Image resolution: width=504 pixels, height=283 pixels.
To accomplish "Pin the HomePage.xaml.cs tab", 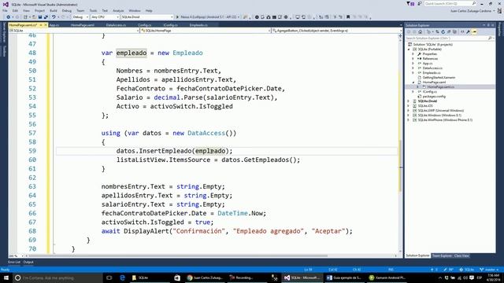I will 40,25.
